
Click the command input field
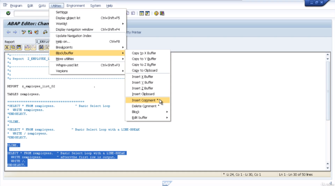(31, 13)
